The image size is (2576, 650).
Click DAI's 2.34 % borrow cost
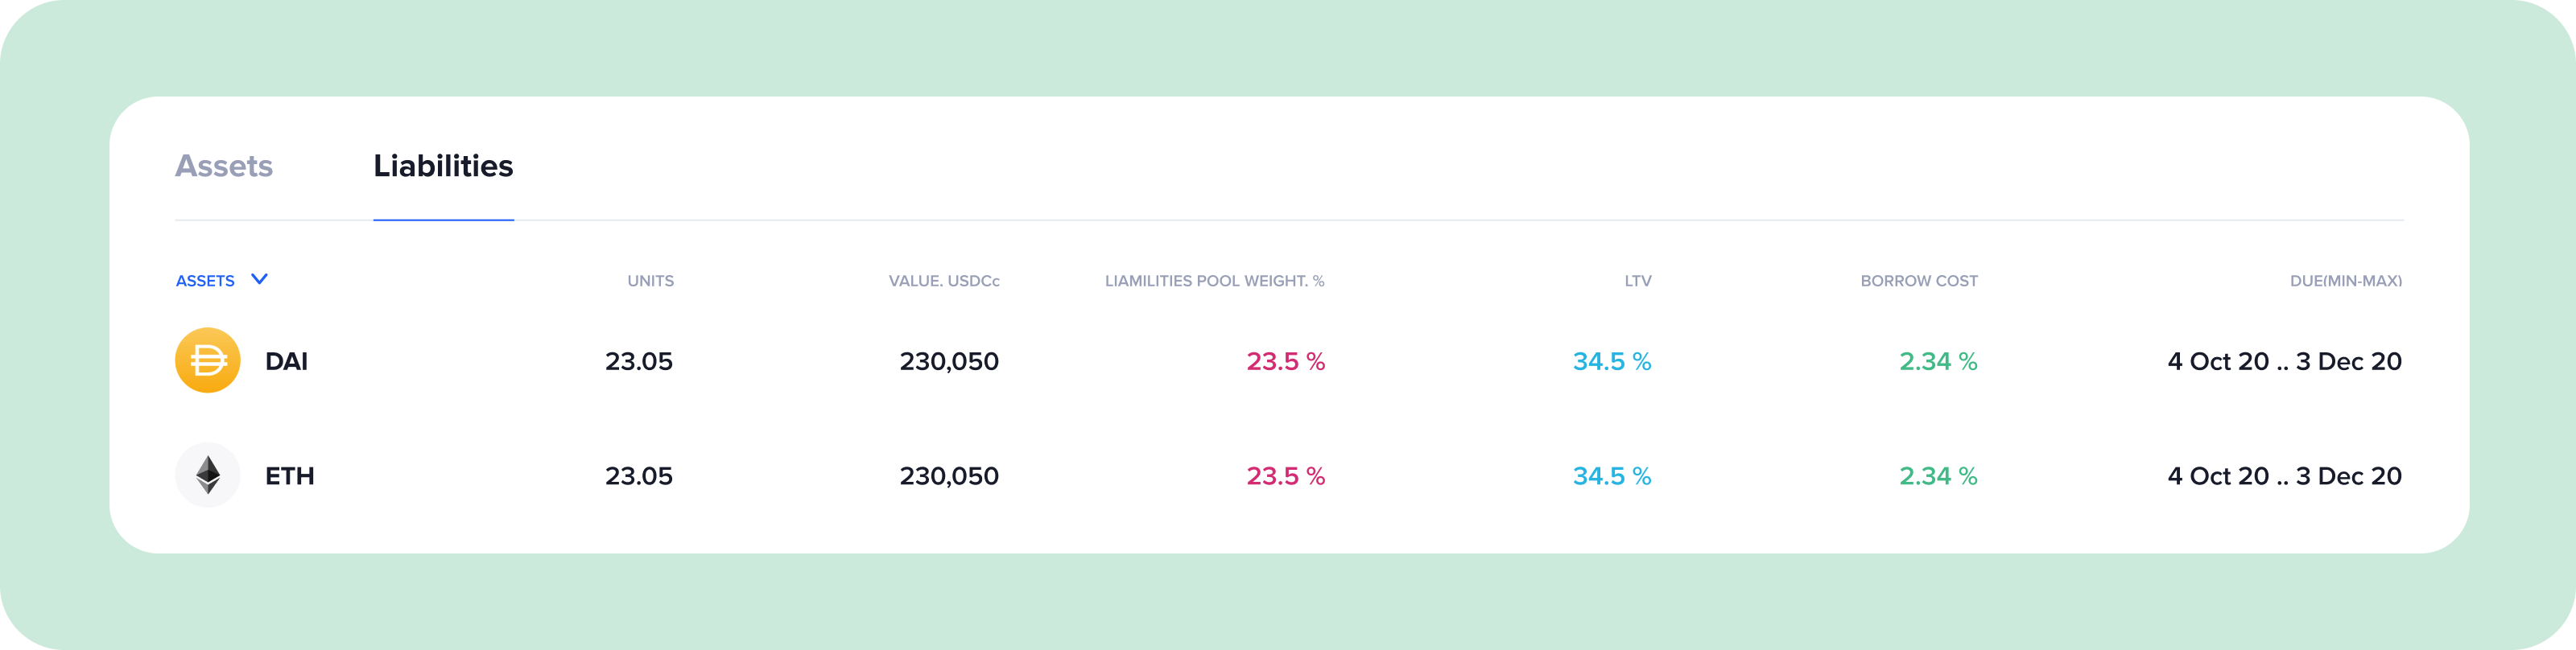[1938, 361]
